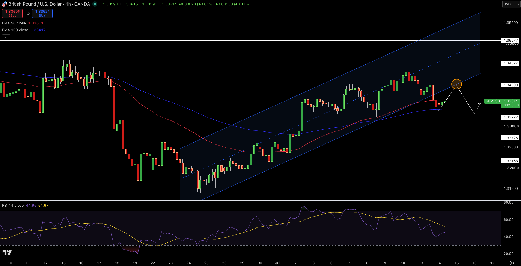Click the 1.33222 price line label
The width and height of the screenshot is (521, 266).
(x=511, y=117)
